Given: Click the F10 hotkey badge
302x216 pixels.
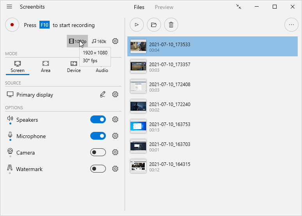Looking at the screenshot, I should click(x=45, y=25).
